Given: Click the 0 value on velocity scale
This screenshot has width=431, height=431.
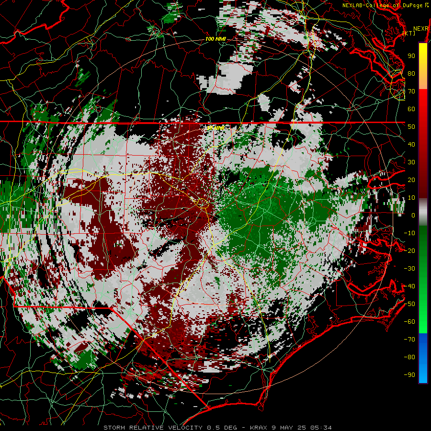Looking at the screenshot, I should [413, 215].
